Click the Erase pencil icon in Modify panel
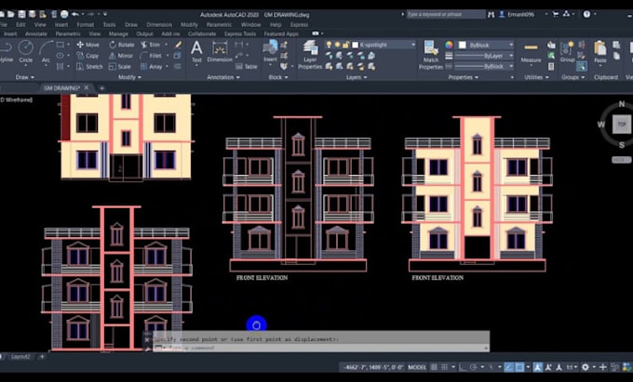The width and height of the screenshot is (633, 382). (178, 45)
